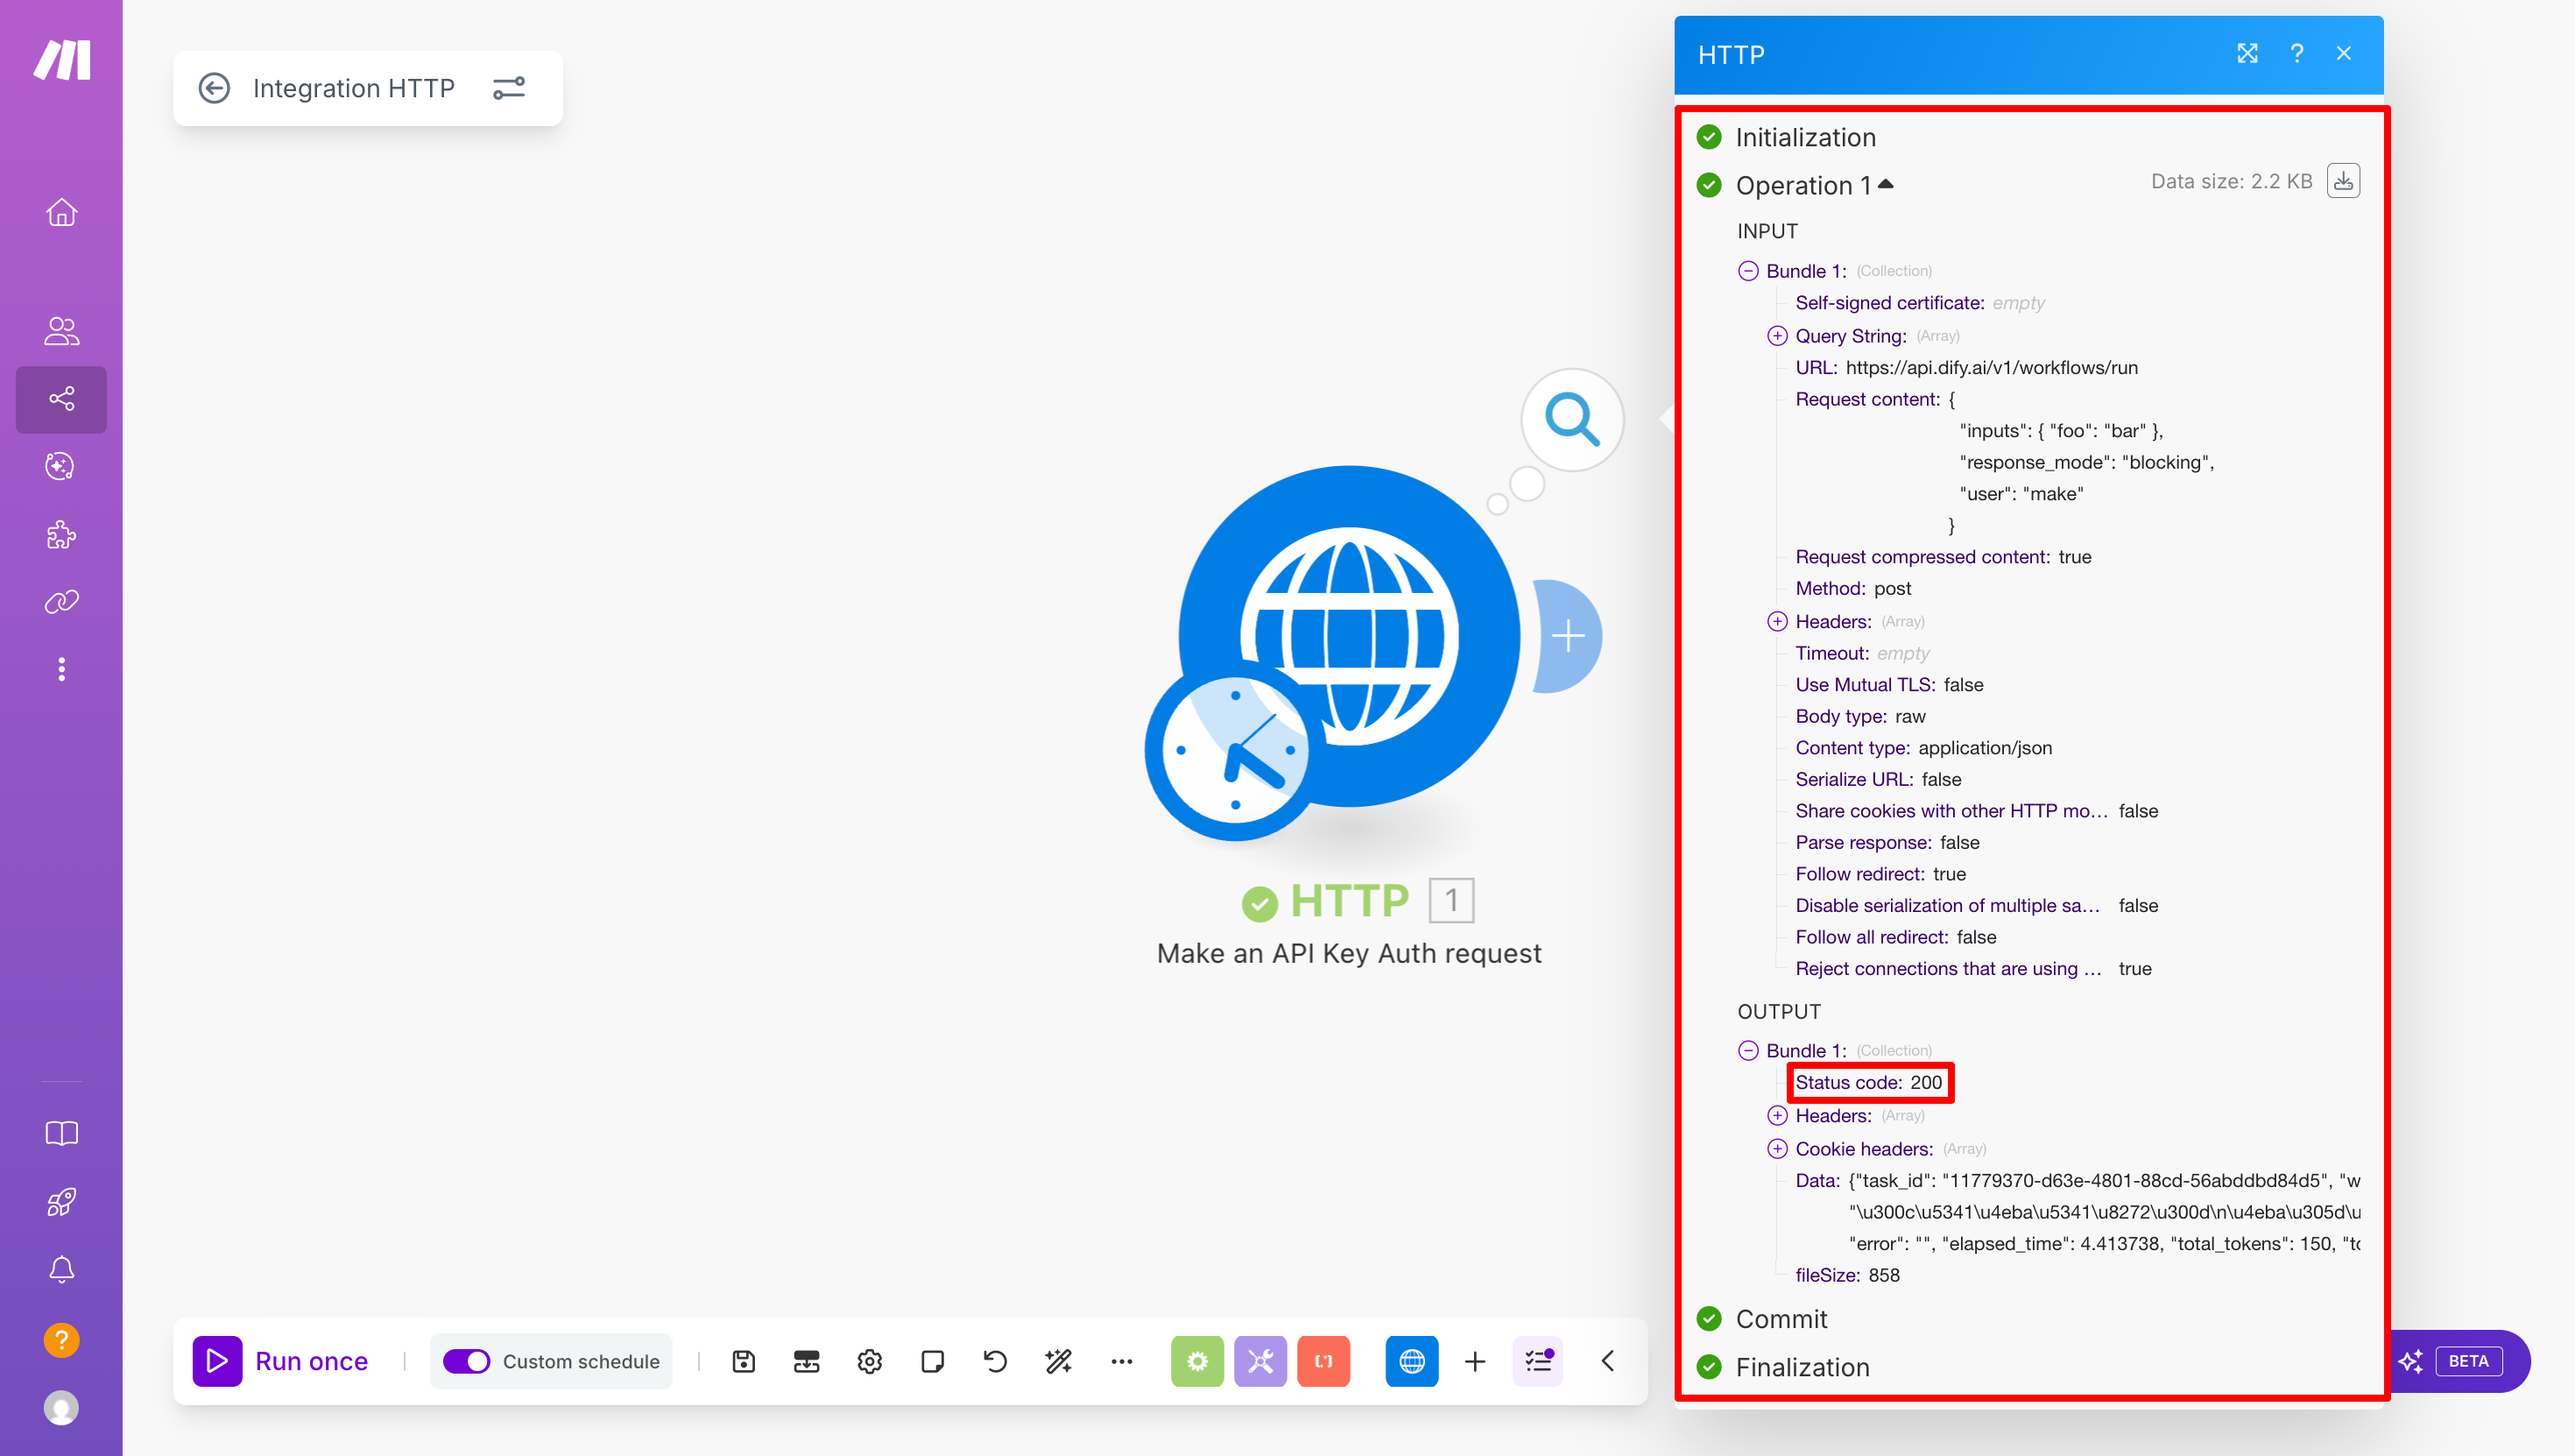Screen dimensions: 2575x1456
Task: Click the Home icon in sidebar
Action: click(61, 212)
